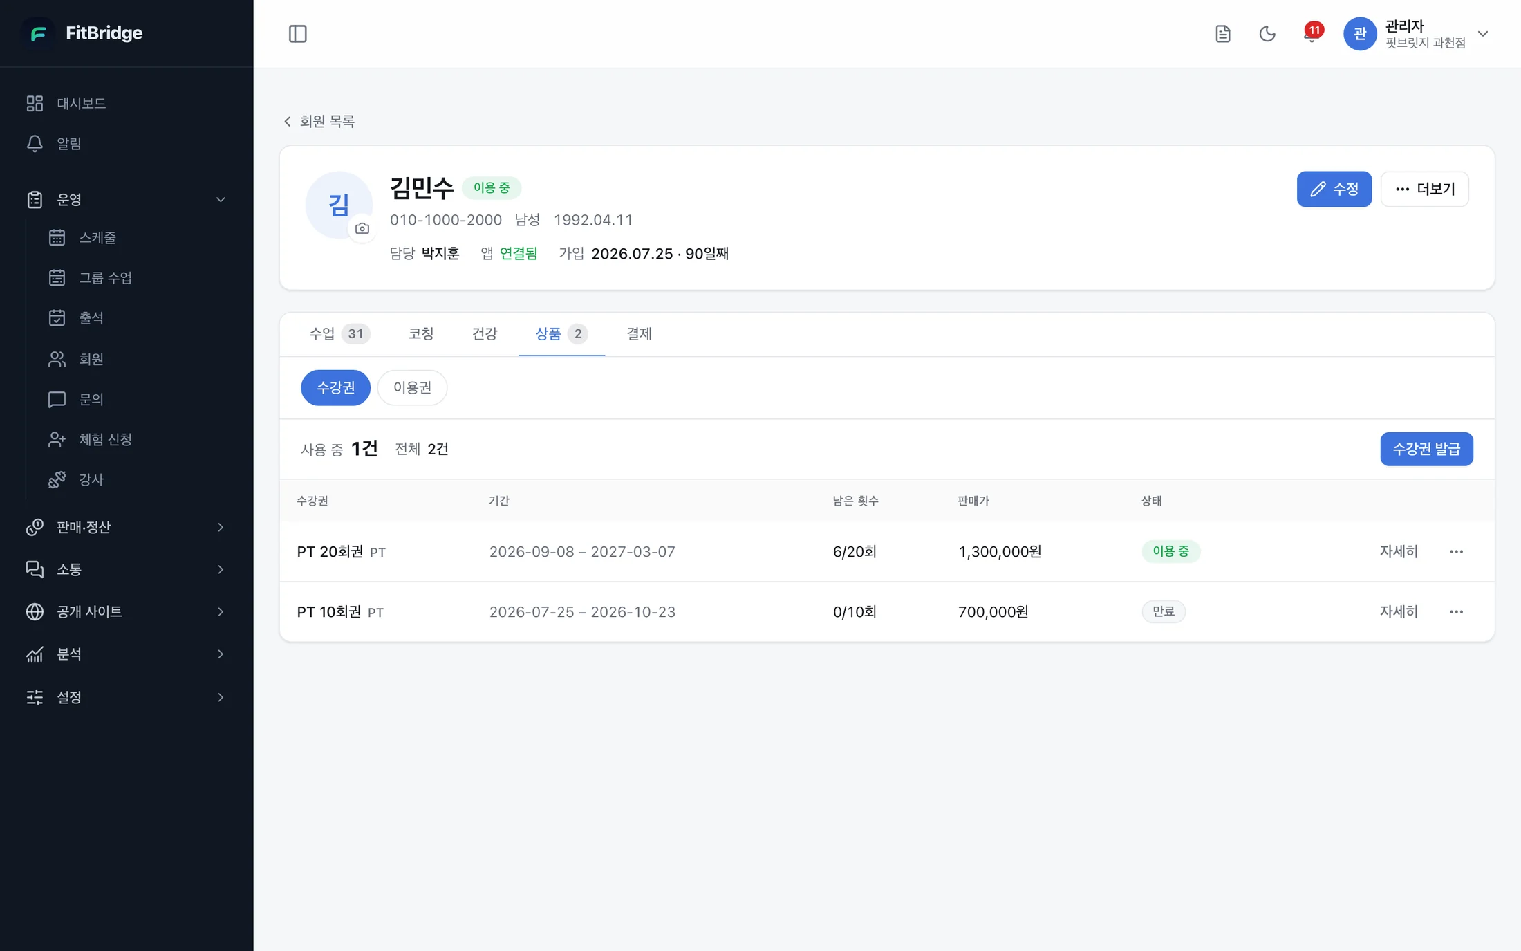Open more options for PT 20회권 row

click(x=1456, y=551)
